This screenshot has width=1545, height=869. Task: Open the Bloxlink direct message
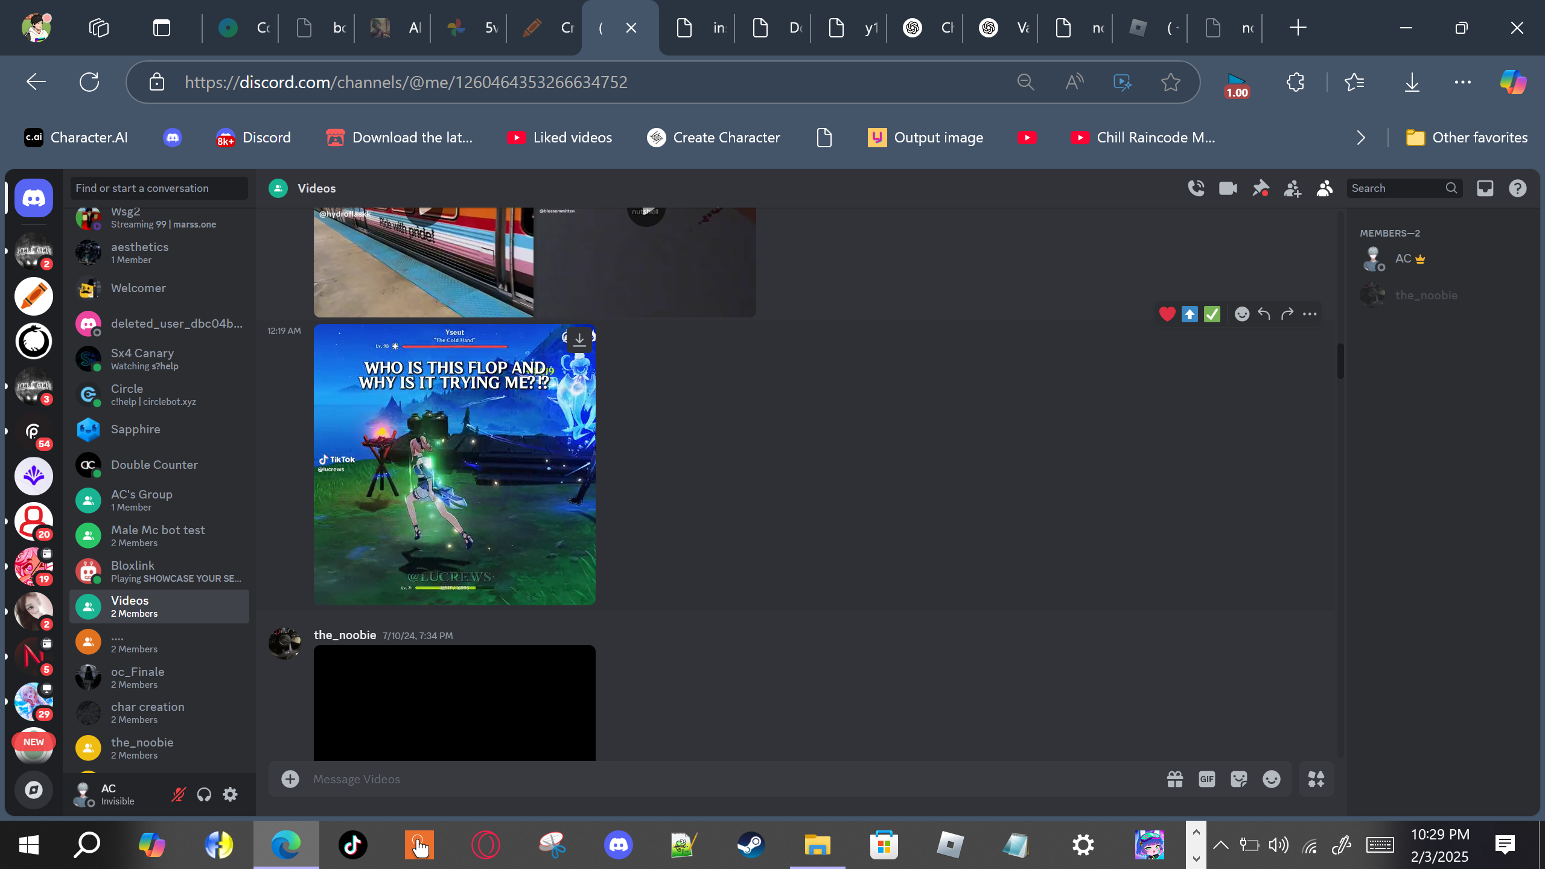[x=159, y=571]
